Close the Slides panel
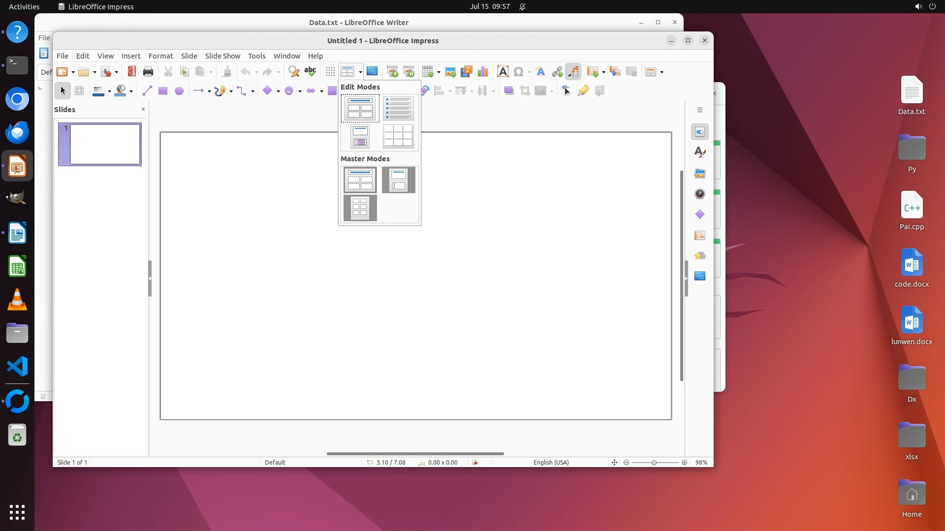The image size is (945, 531). pyautogui.click(x=143, y=109)
